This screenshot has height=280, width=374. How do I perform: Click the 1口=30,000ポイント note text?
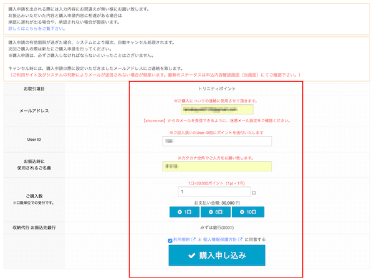click(216, 183)
